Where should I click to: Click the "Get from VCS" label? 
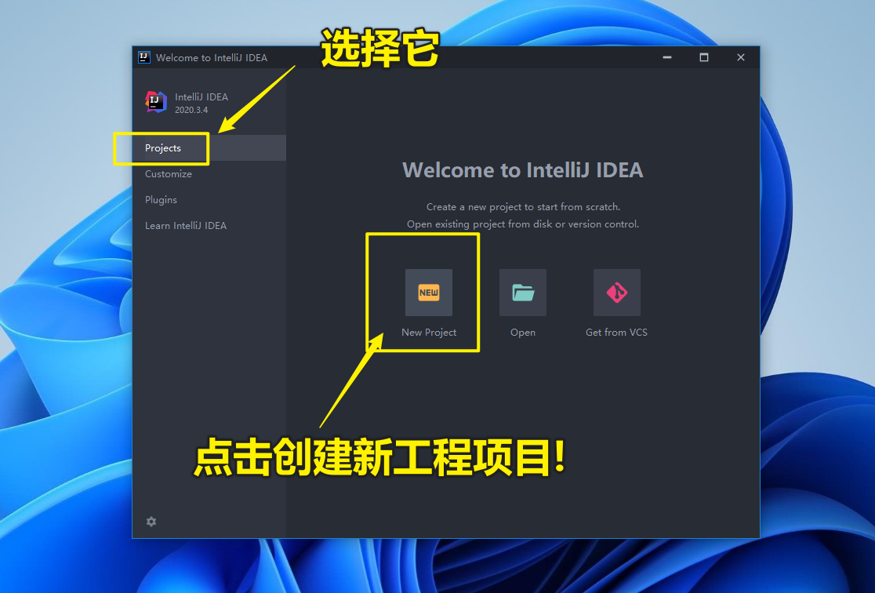pos(616,333)
